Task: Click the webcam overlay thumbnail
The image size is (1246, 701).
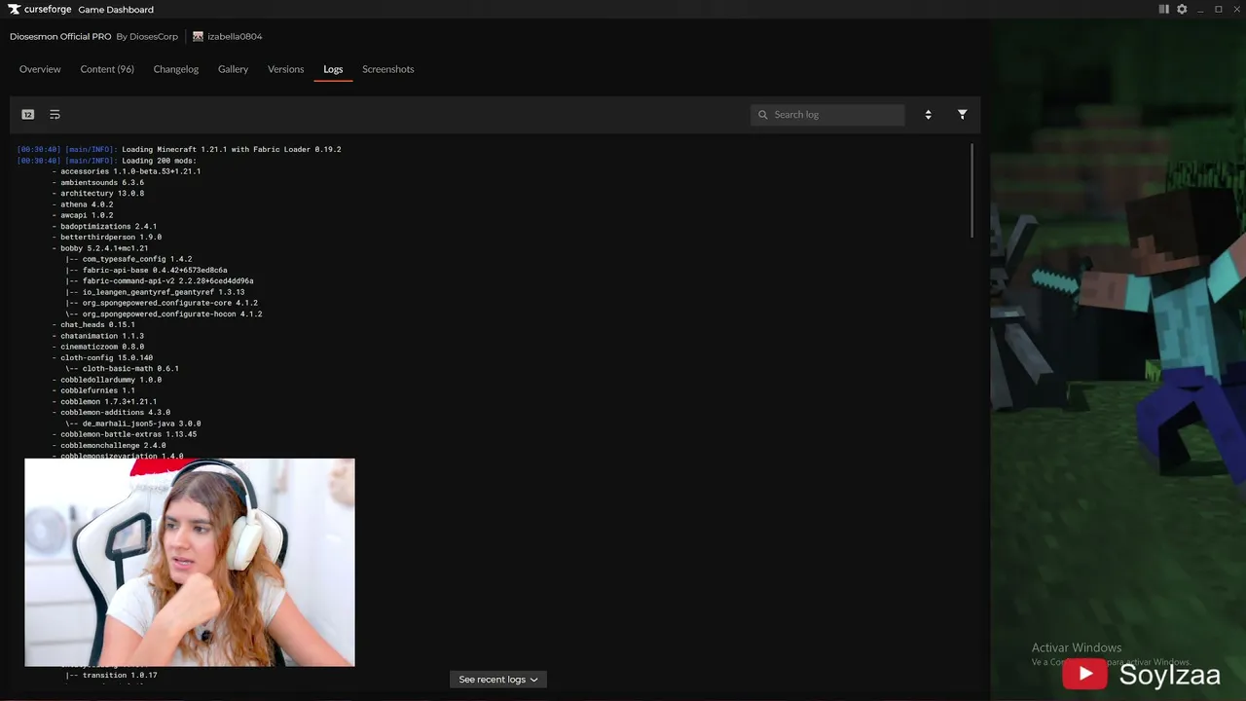Action: [190, 563]
